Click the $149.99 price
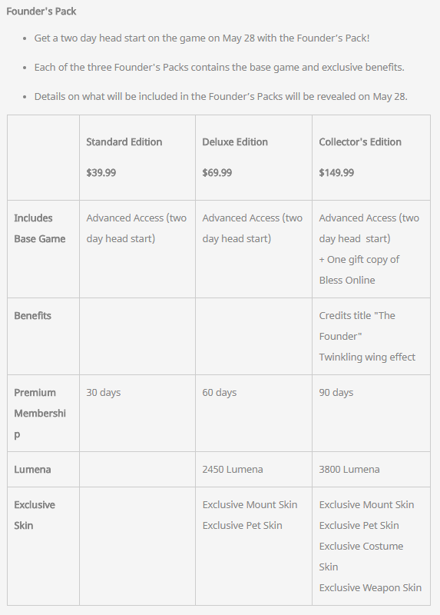This screenshot has width=440, height=615. [x=336, y=172]
